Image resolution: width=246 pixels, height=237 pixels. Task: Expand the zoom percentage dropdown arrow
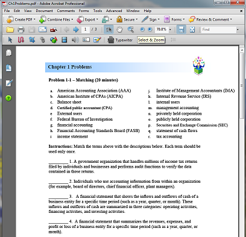pos(171,30)
